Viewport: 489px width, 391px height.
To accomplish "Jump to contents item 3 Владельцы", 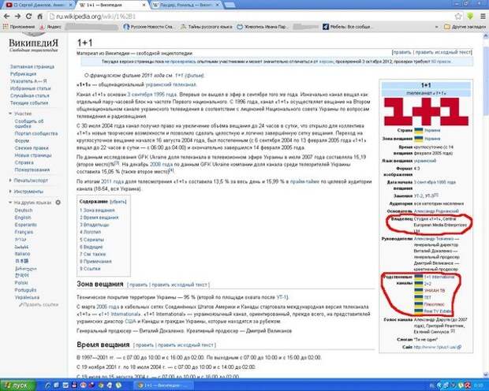I will coord(94,225).
